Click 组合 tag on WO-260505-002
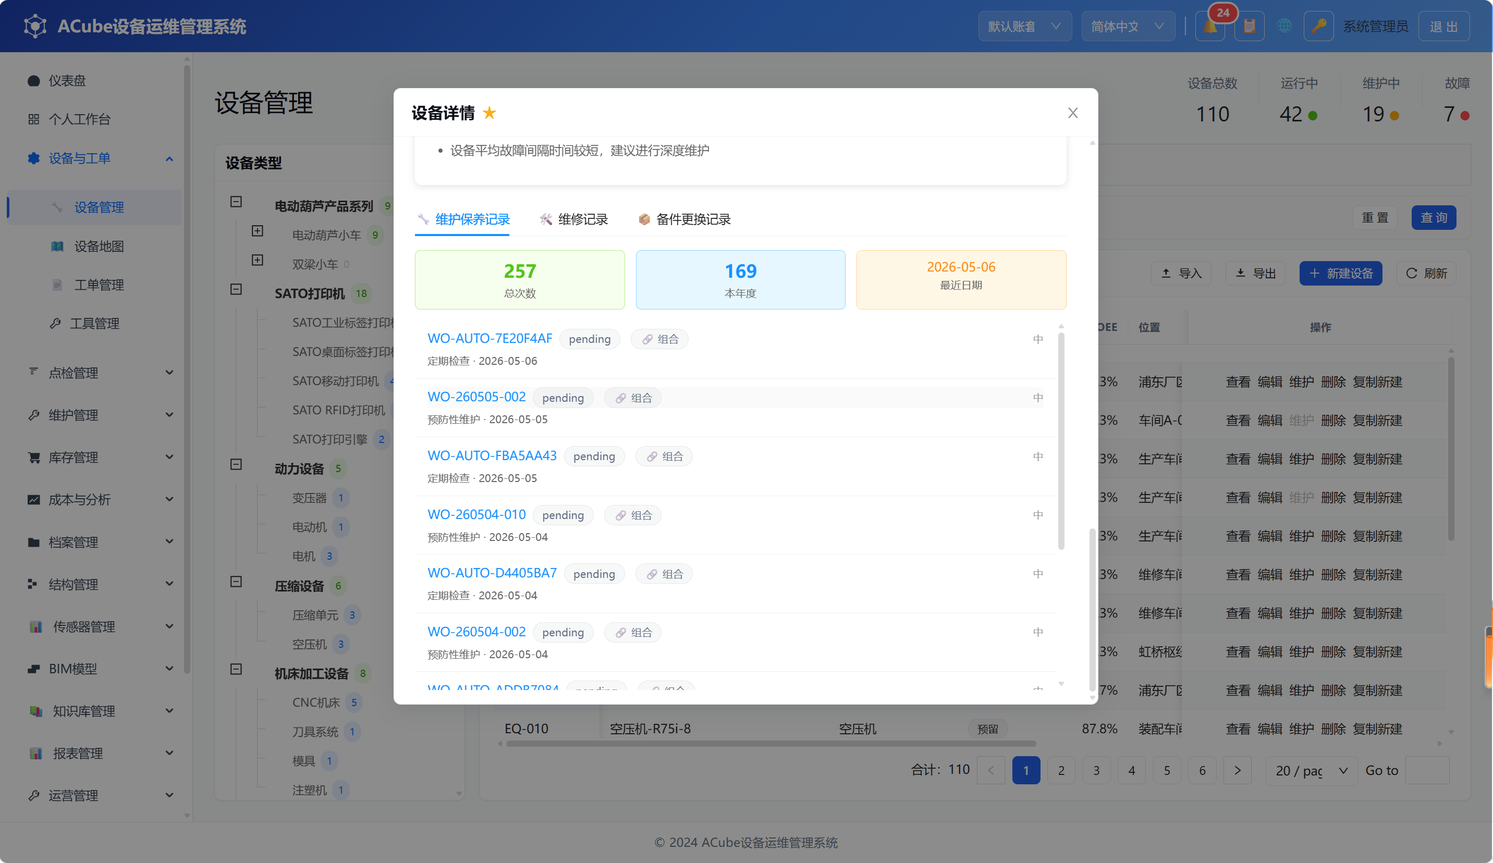 coord(633,398)
